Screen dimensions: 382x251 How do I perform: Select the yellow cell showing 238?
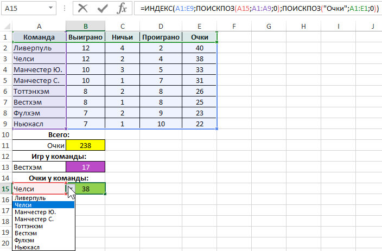86,145
